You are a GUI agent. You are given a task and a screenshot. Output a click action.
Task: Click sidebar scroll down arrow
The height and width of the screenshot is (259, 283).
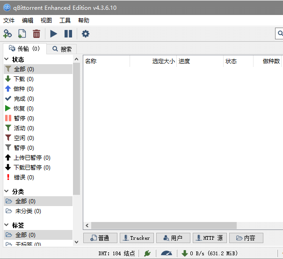(77, 242)
